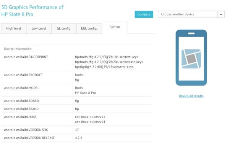
Task: Click the android.os.Build.VERSION.SDK row label
Action: coord(26,130)
